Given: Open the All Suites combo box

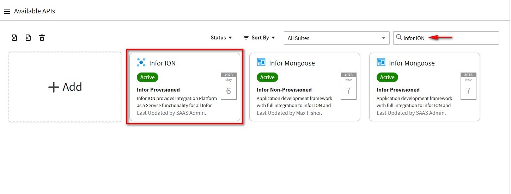Looking at the screenshot, I should 336,38.
